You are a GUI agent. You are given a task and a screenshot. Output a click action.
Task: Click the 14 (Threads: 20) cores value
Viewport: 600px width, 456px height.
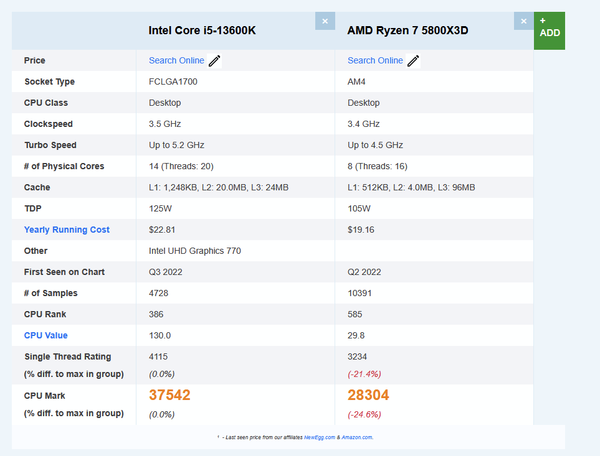click(x=181, y=166)
